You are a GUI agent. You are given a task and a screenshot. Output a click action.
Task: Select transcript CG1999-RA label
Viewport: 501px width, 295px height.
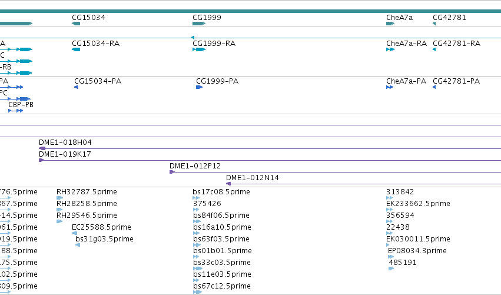214,44
